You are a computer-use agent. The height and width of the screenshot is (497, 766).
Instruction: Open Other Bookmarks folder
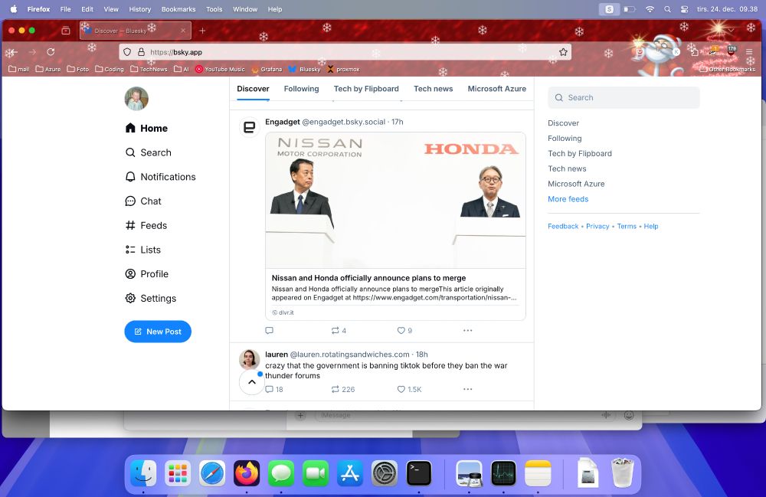click(728, 70)
